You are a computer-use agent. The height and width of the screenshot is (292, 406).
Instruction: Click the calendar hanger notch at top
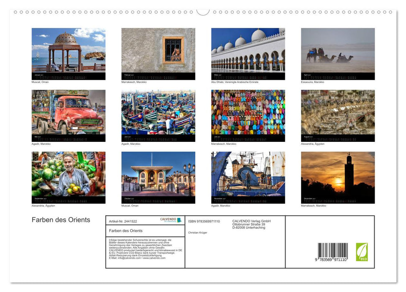(x=203, y=13)
